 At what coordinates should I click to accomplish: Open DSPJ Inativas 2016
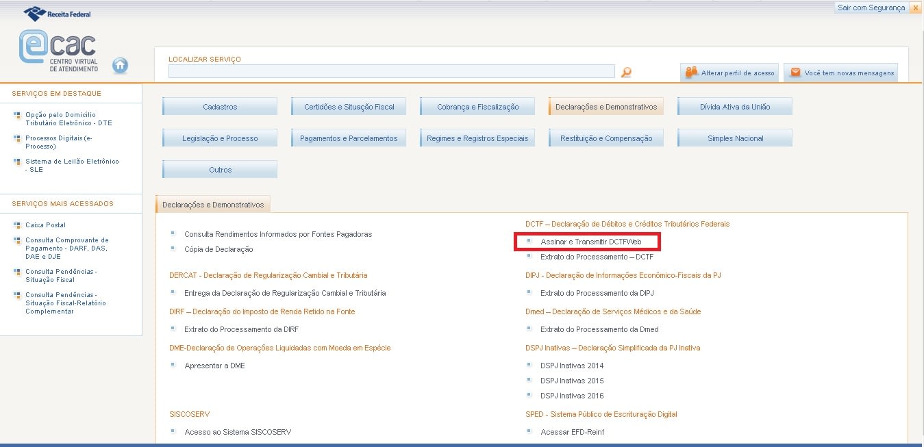[x=572, y=396]
